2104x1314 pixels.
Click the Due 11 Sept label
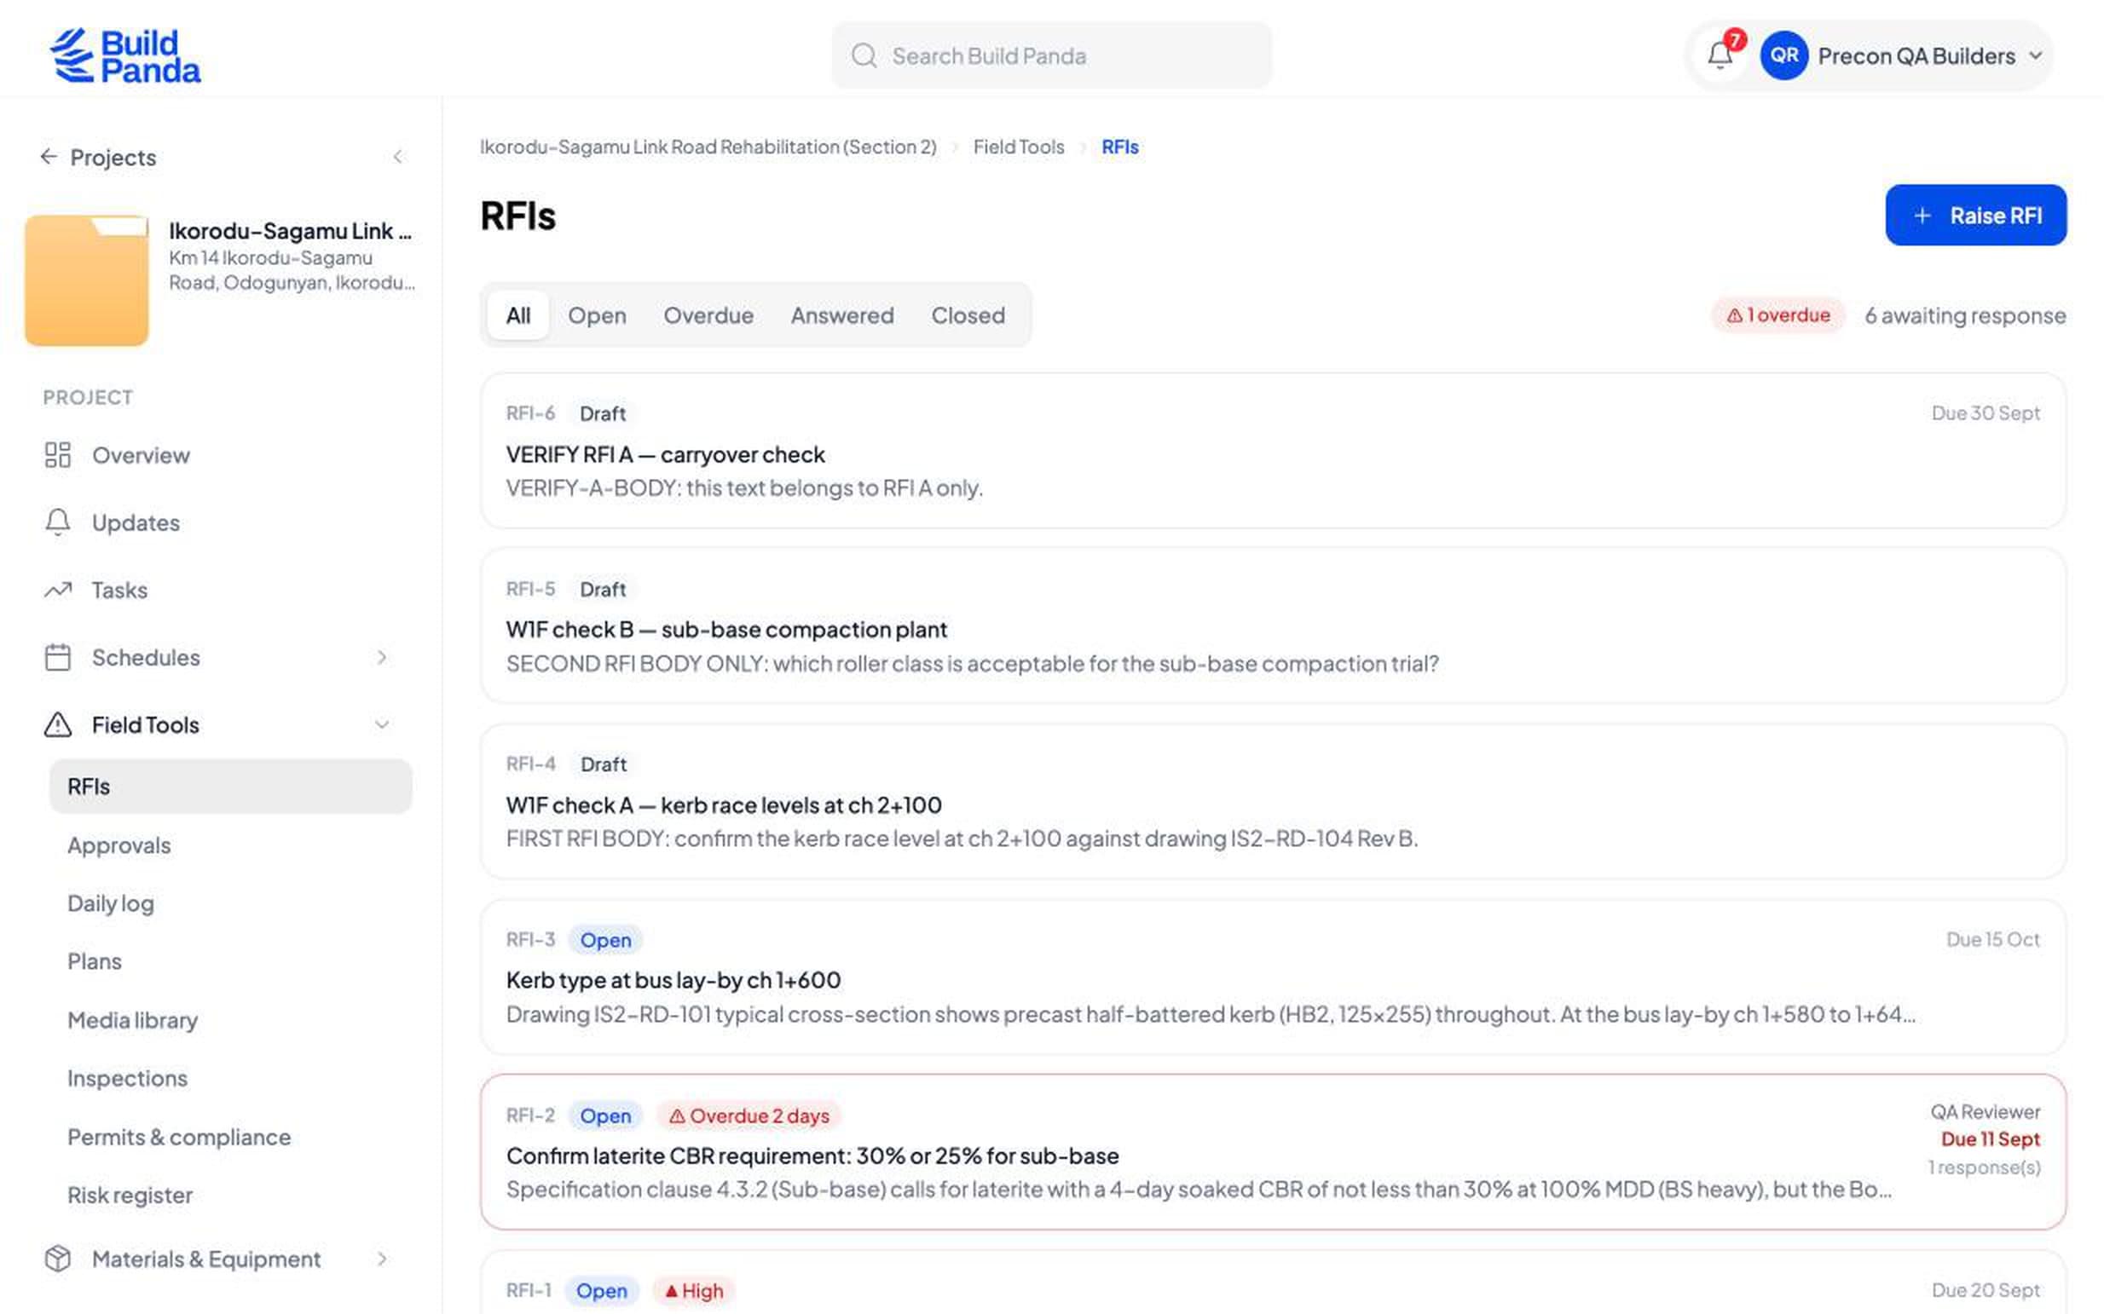[x=1990, y=1138]
